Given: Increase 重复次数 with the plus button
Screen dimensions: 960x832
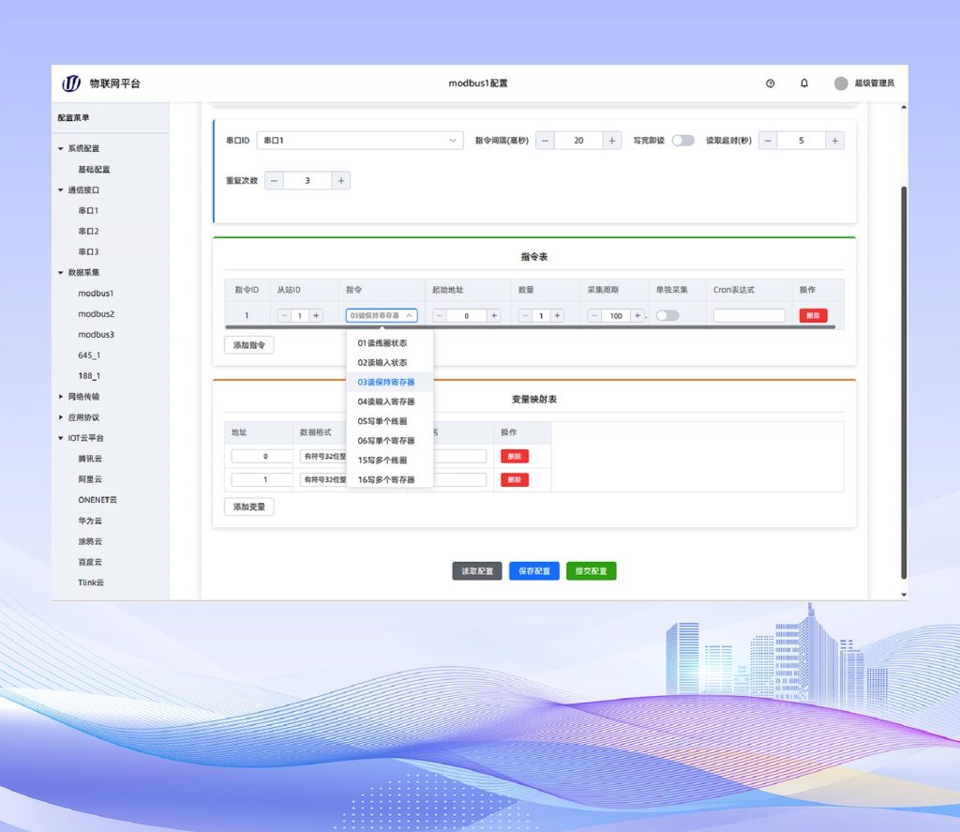Looking at the screenshot, I should (341, 181).
